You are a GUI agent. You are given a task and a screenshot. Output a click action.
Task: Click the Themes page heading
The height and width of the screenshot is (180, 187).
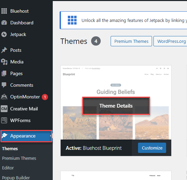pos(74,41)
